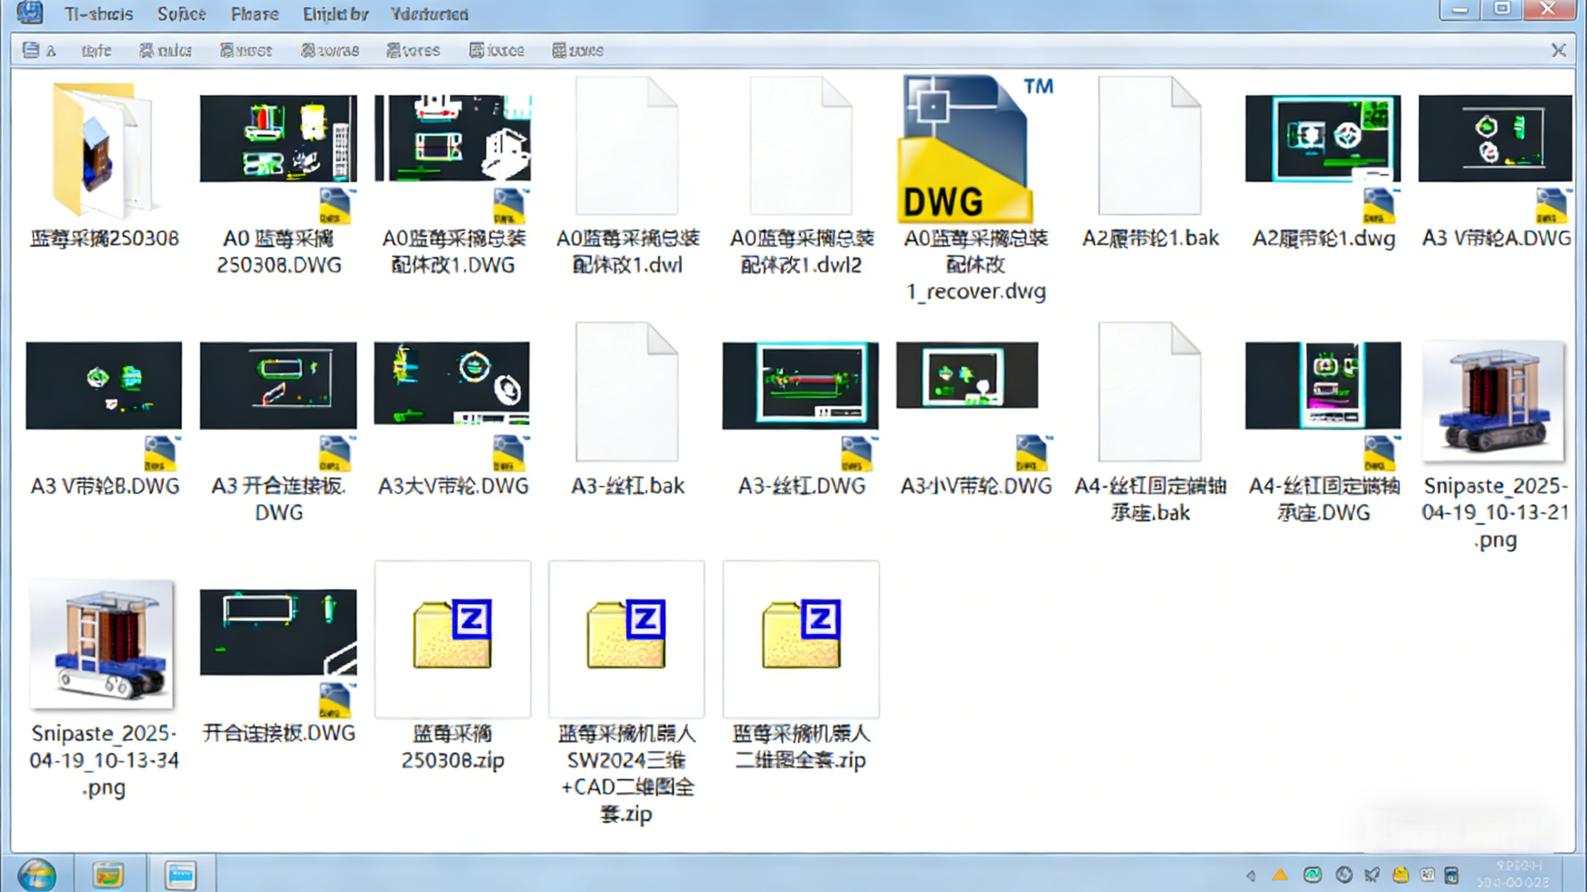This screenshot has height=892, width=1587.
Task: Open the first menu in the menu bar
Action: (x=99, y=13)
